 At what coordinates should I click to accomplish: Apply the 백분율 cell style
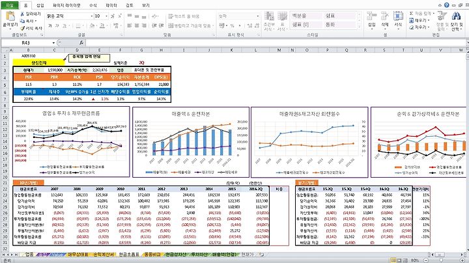tap(306, 16)
